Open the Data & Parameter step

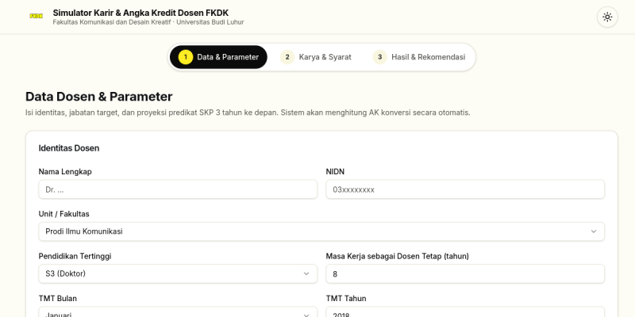point(218,57)
